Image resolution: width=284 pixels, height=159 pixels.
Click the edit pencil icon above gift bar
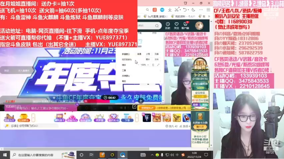tap(134, 107)
